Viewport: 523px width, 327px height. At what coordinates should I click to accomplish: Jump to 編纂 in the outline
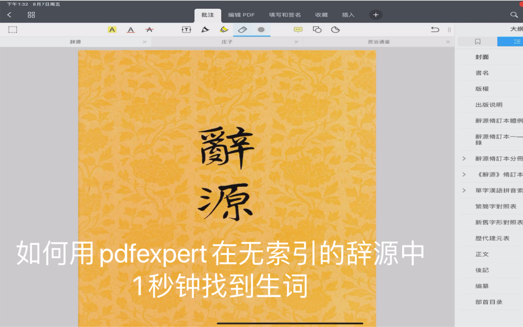pyautogui.click(x=482, y=286)
